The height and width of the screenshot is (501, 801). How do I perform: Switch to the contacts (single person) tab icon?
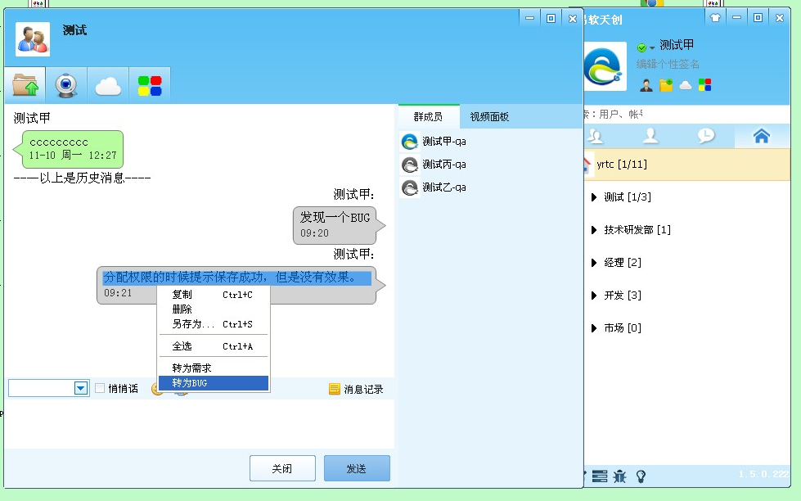[650, 136]
